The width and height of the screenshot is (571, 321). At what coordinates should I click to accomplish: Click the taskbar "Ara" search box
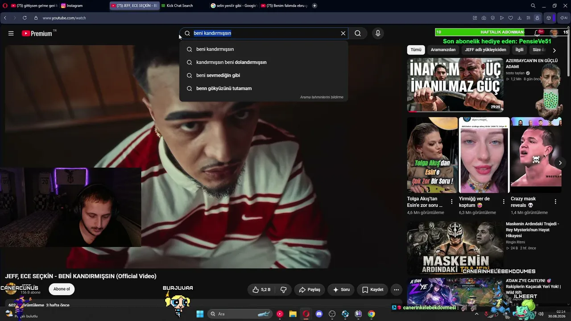point(240,314)
